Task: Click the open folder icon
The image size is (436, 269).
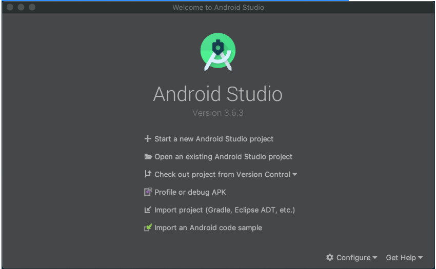Action: (148, 157)
